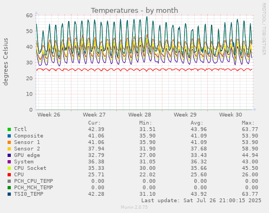Click the dark blue GPU edge swatch
This screenshot has width=269, height=213.
click(9, 155)
